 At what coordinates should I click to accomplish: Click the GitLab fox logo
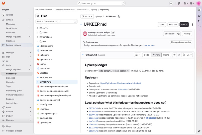tap(4, 3)
